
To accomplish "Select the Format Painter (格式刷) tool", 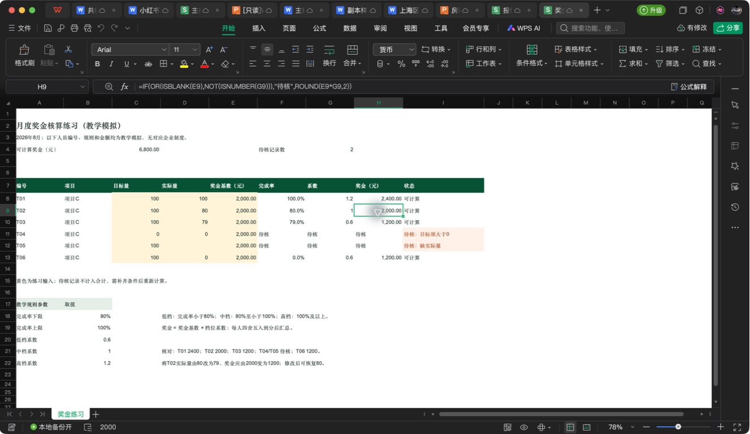I will [24, 56].
